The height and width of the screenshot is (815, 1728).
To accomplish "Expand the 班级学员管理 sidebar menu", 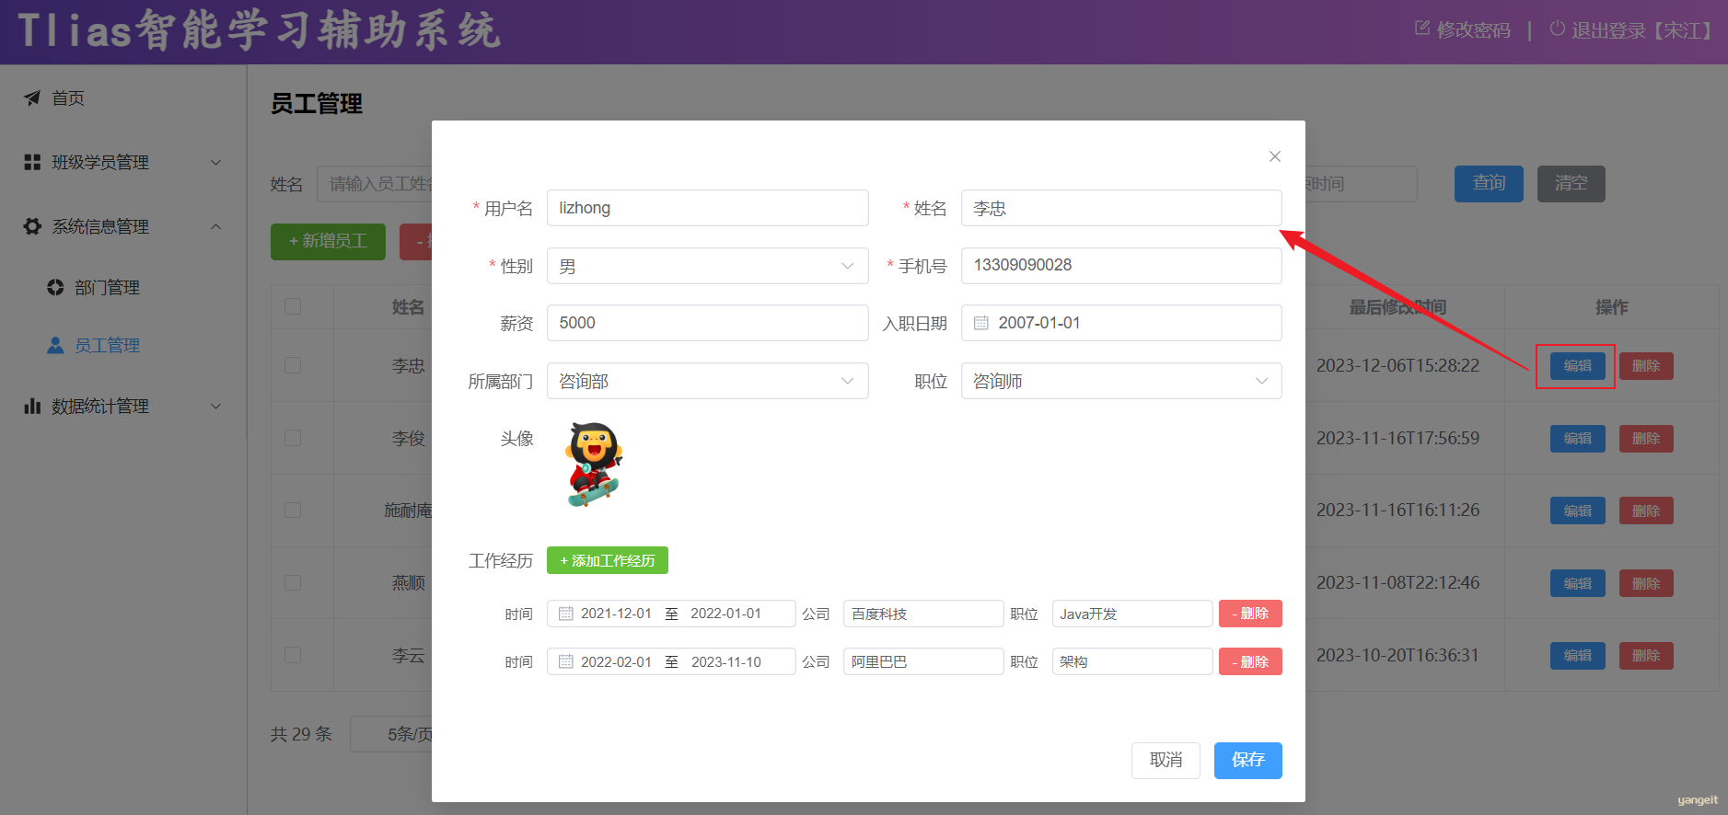I will click(x=123, y=162).
